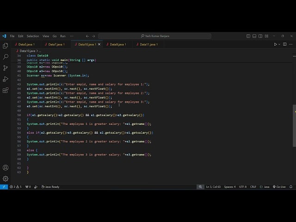
Task: Open notifications bell icon
Action: point(291,187)
